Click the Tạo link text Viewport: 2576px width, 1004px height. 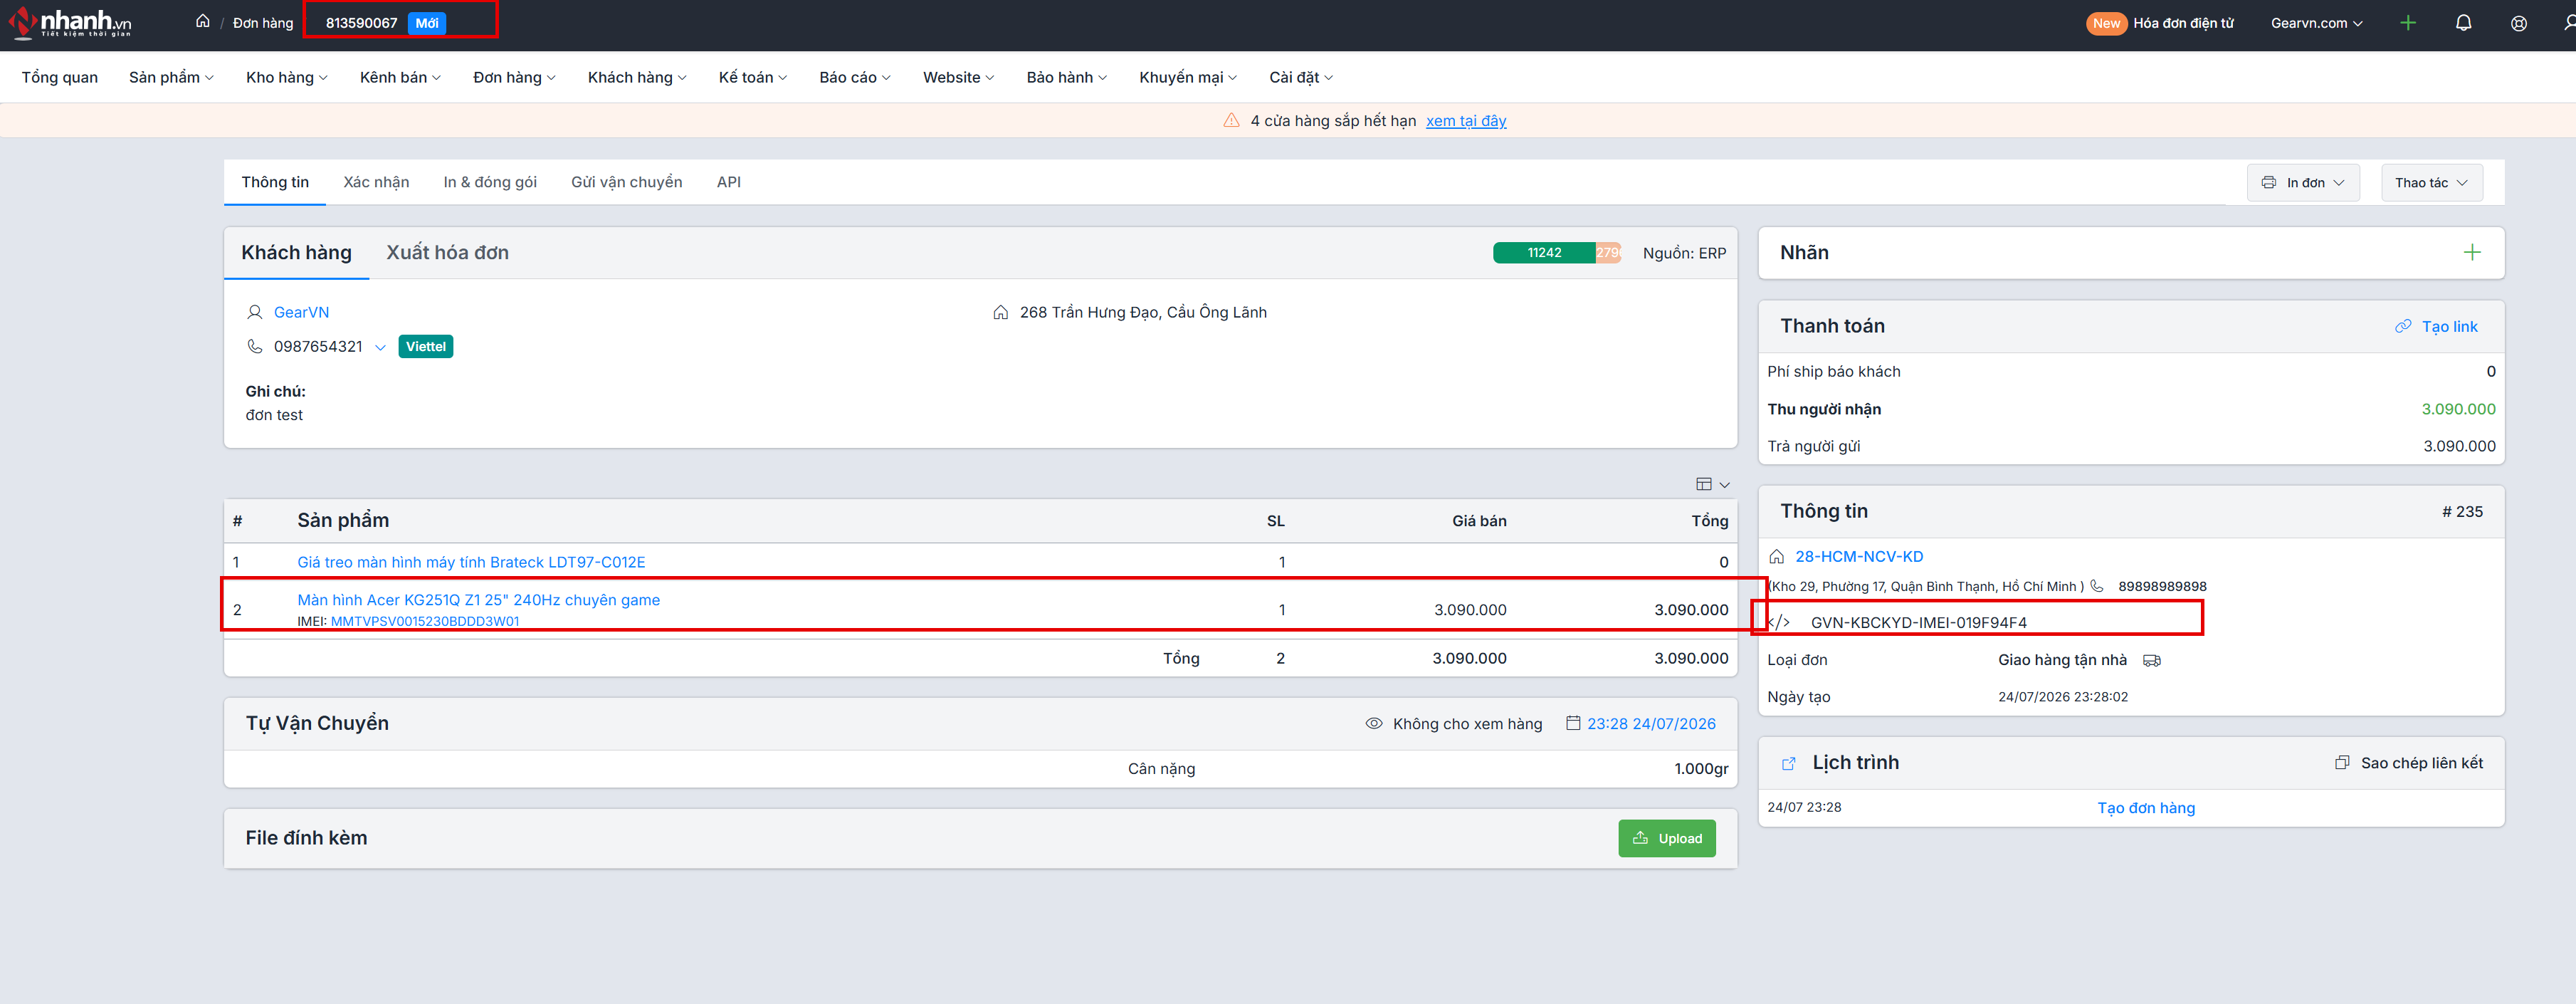pyautogui.click(x=2449, y=327)
